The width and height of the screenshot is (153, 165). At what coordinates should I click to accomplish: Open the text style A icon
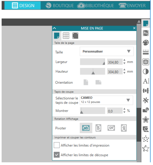(x=146, y=81)
